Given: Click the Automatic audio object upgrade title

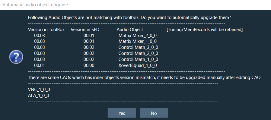Looking at the screenshot, I should [35, 5].
